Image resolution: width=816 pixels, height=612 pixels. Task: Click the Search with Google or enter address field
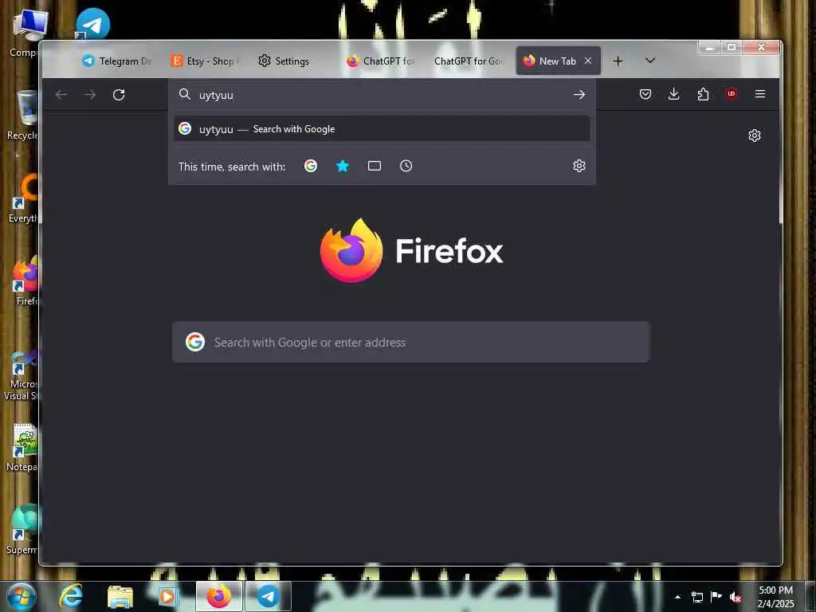pyautogui.click(x=411, y=342)
